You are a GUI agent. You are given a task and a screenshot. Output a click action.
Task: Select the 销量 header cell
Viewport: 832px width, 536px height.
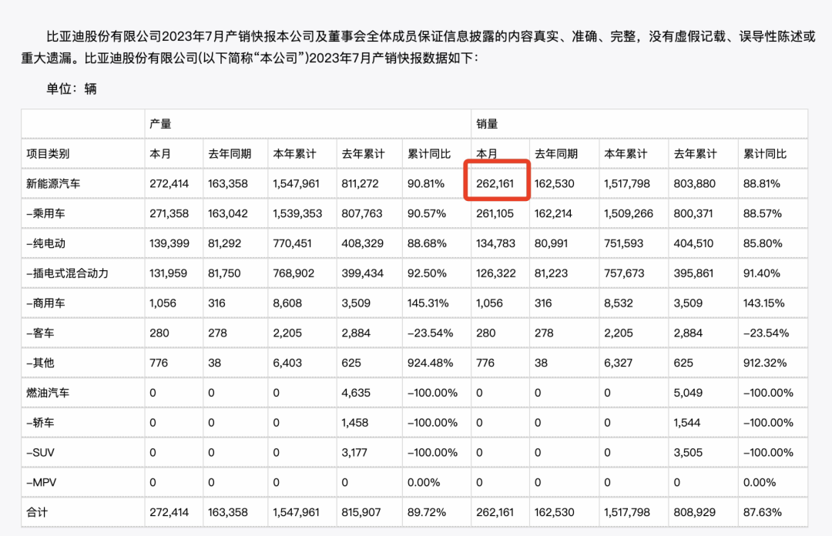coord(487,124)
